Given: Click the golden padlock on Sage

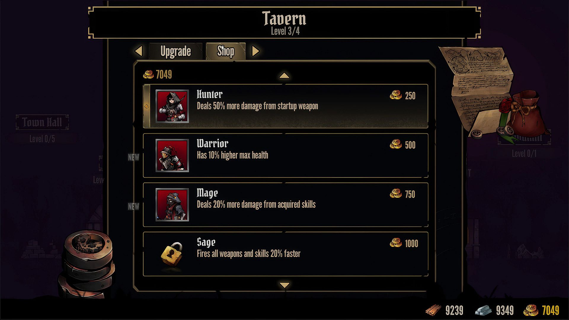Looking at the screenshot, I should click(172, 254).
